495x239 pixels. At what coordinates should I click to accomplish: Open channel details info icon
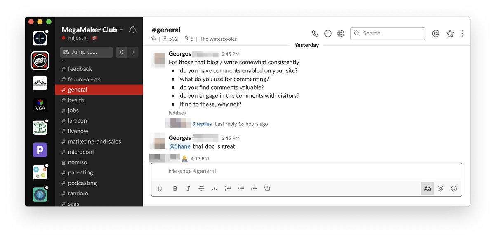click(x=328, y=34)
